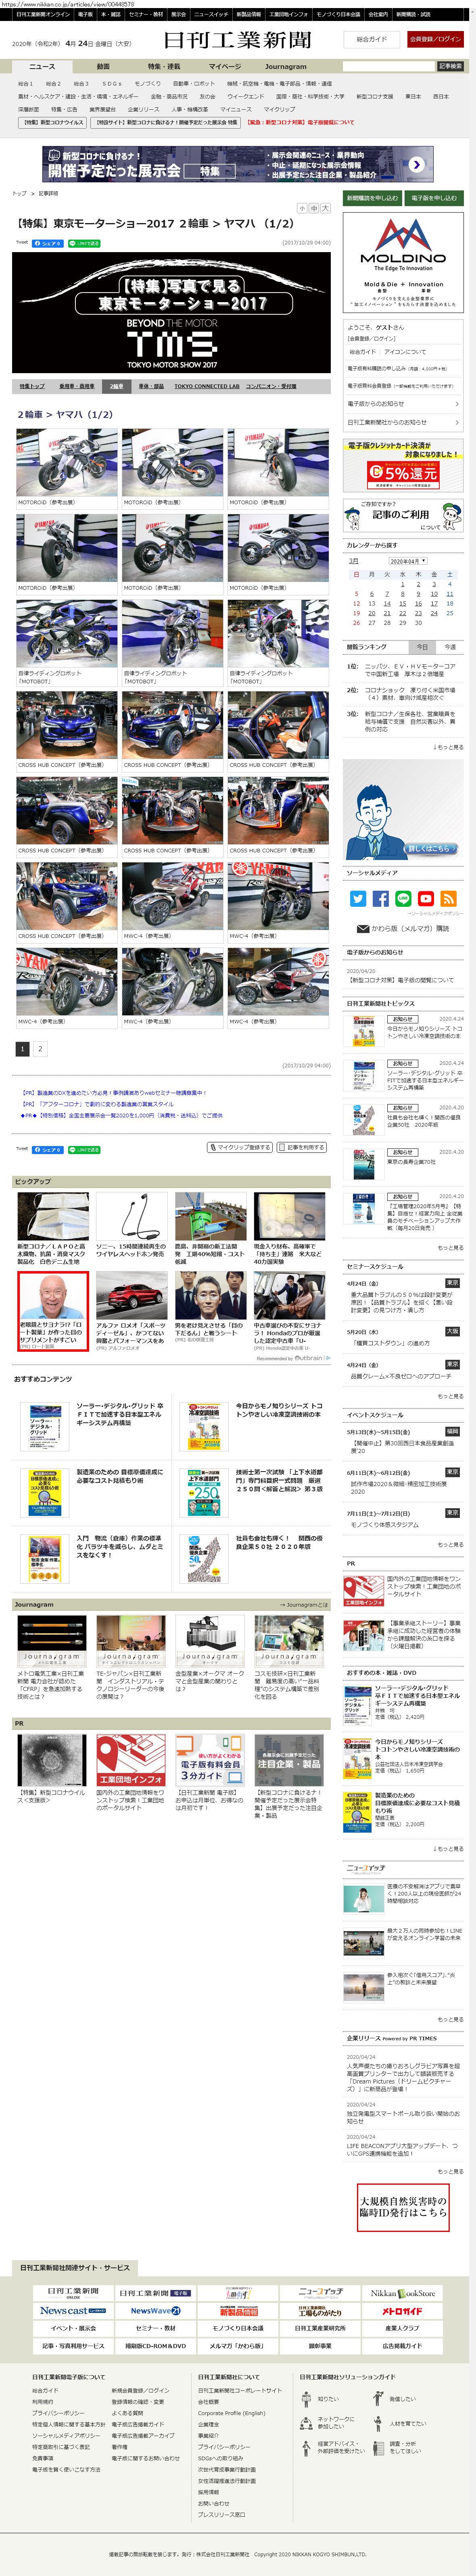The height and width of the screenshot is (2576, 476).
Task: Open the 乗用車・商用車 gallery tab
Action: click(77, 386)
